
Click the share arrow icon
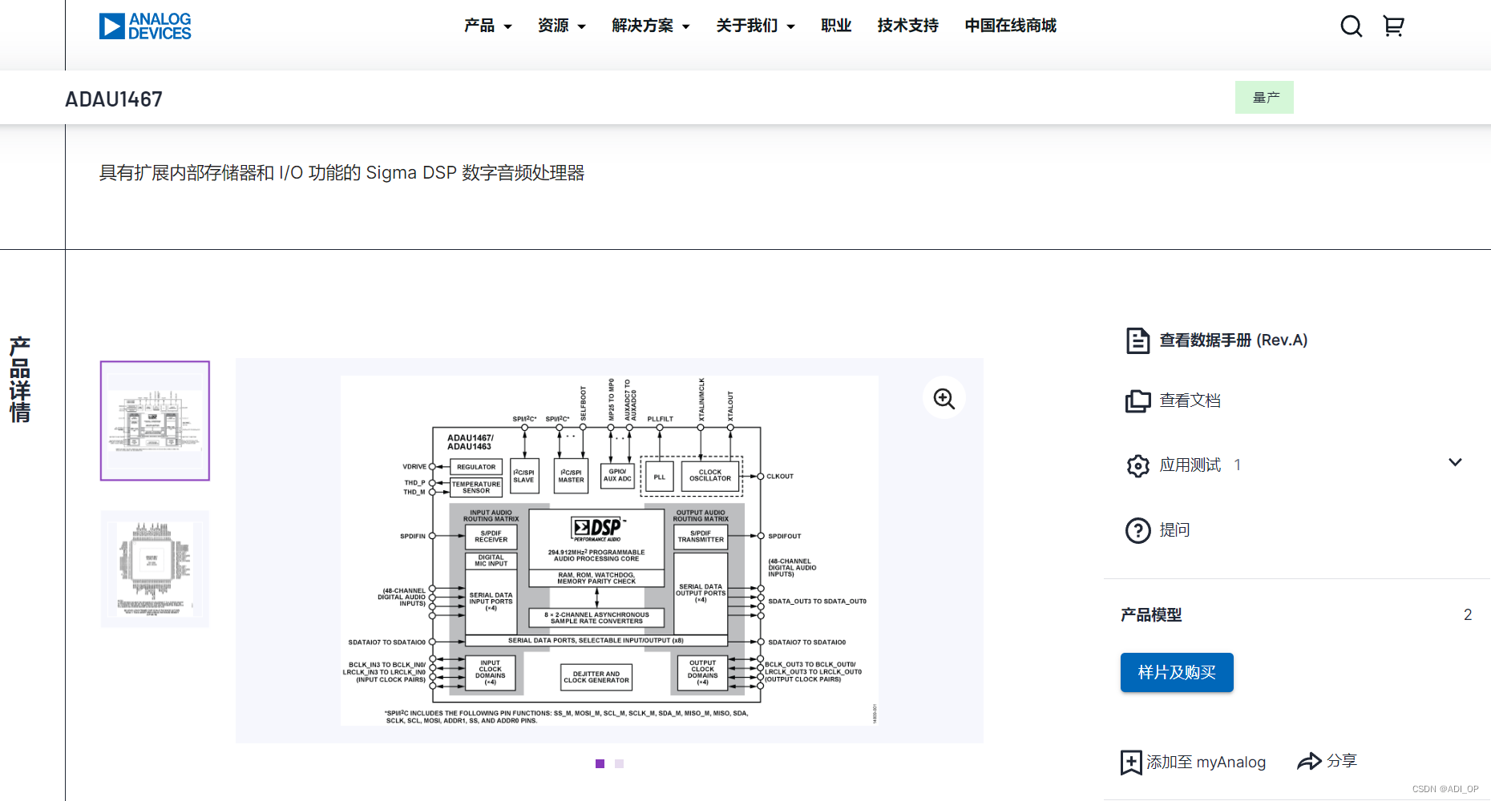pos(1309,761)
